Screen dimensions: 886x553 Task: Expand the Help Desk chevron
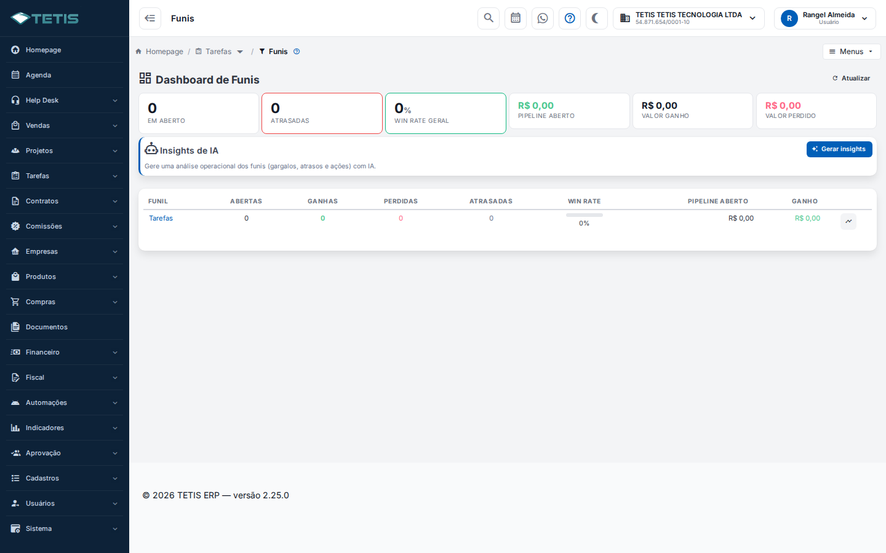(115, 100)
